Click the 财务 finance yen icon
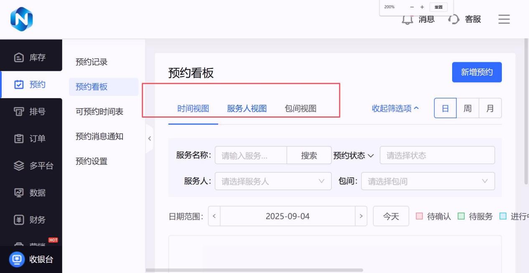The height and width of the screenshot is (273, 529). click(19, 220)
